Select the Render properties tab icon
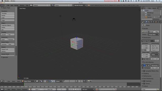Screen dimensions: 162x91 click(147, 22)
